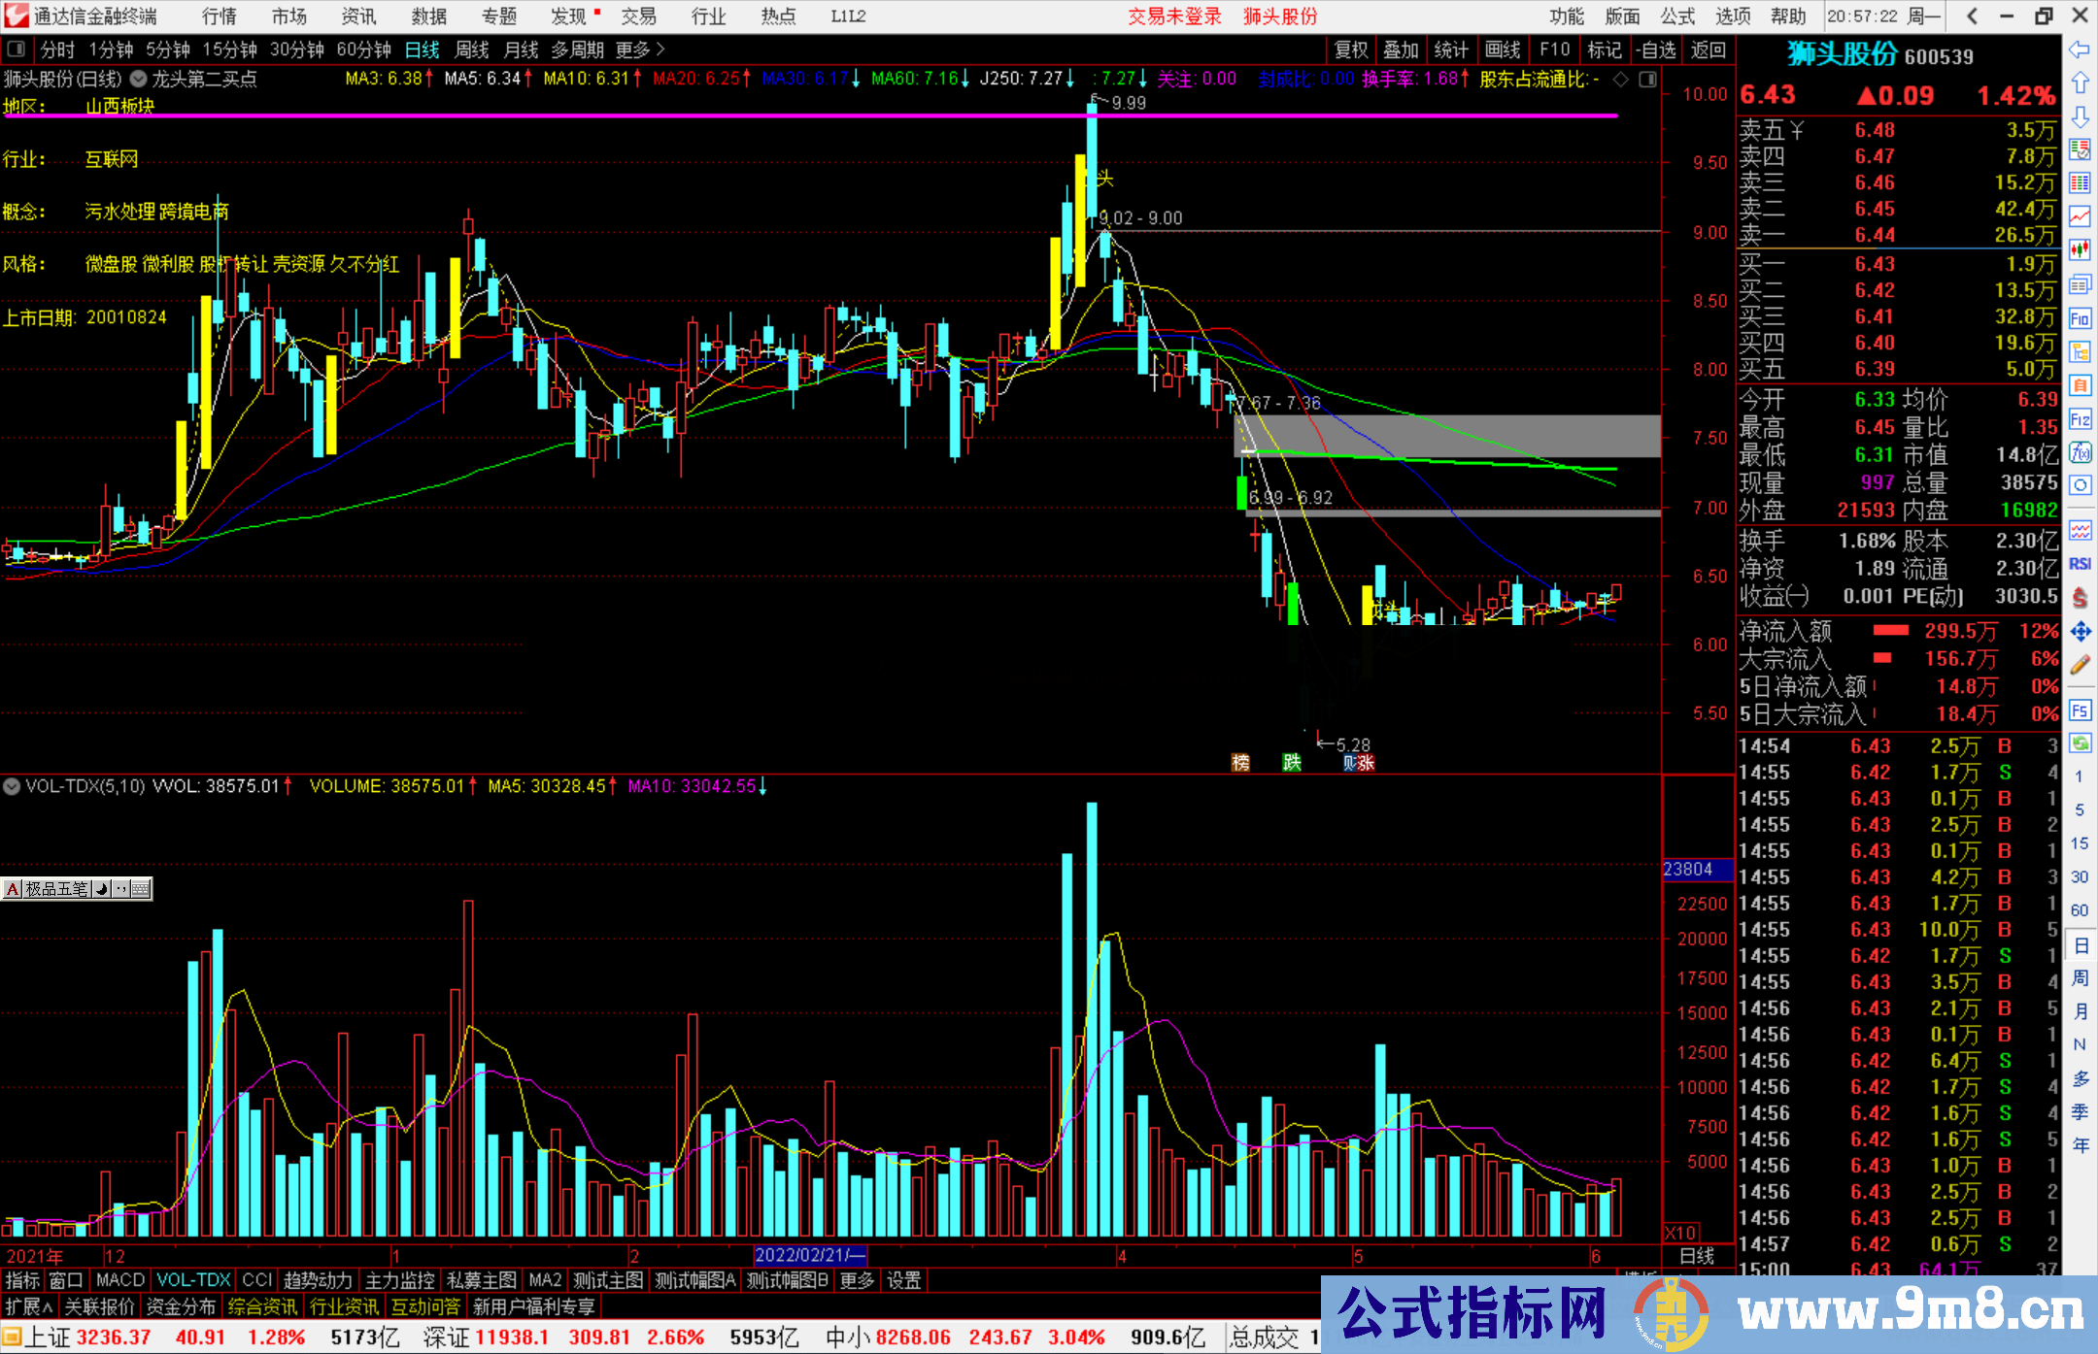Select the RSI indicator sidebar icon
Image resolution: width=2098 pixels, height=1354 pixels.
tap(2080, 565)
